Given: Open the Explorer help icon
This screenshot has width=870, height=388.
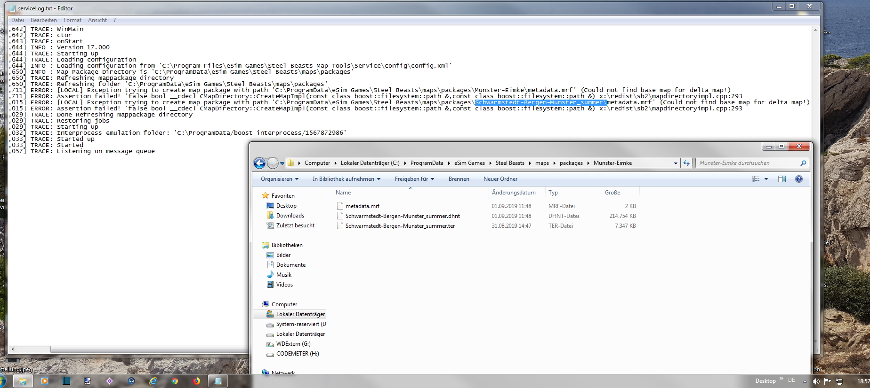Looking at the screenshot, I should coord(798,179).
